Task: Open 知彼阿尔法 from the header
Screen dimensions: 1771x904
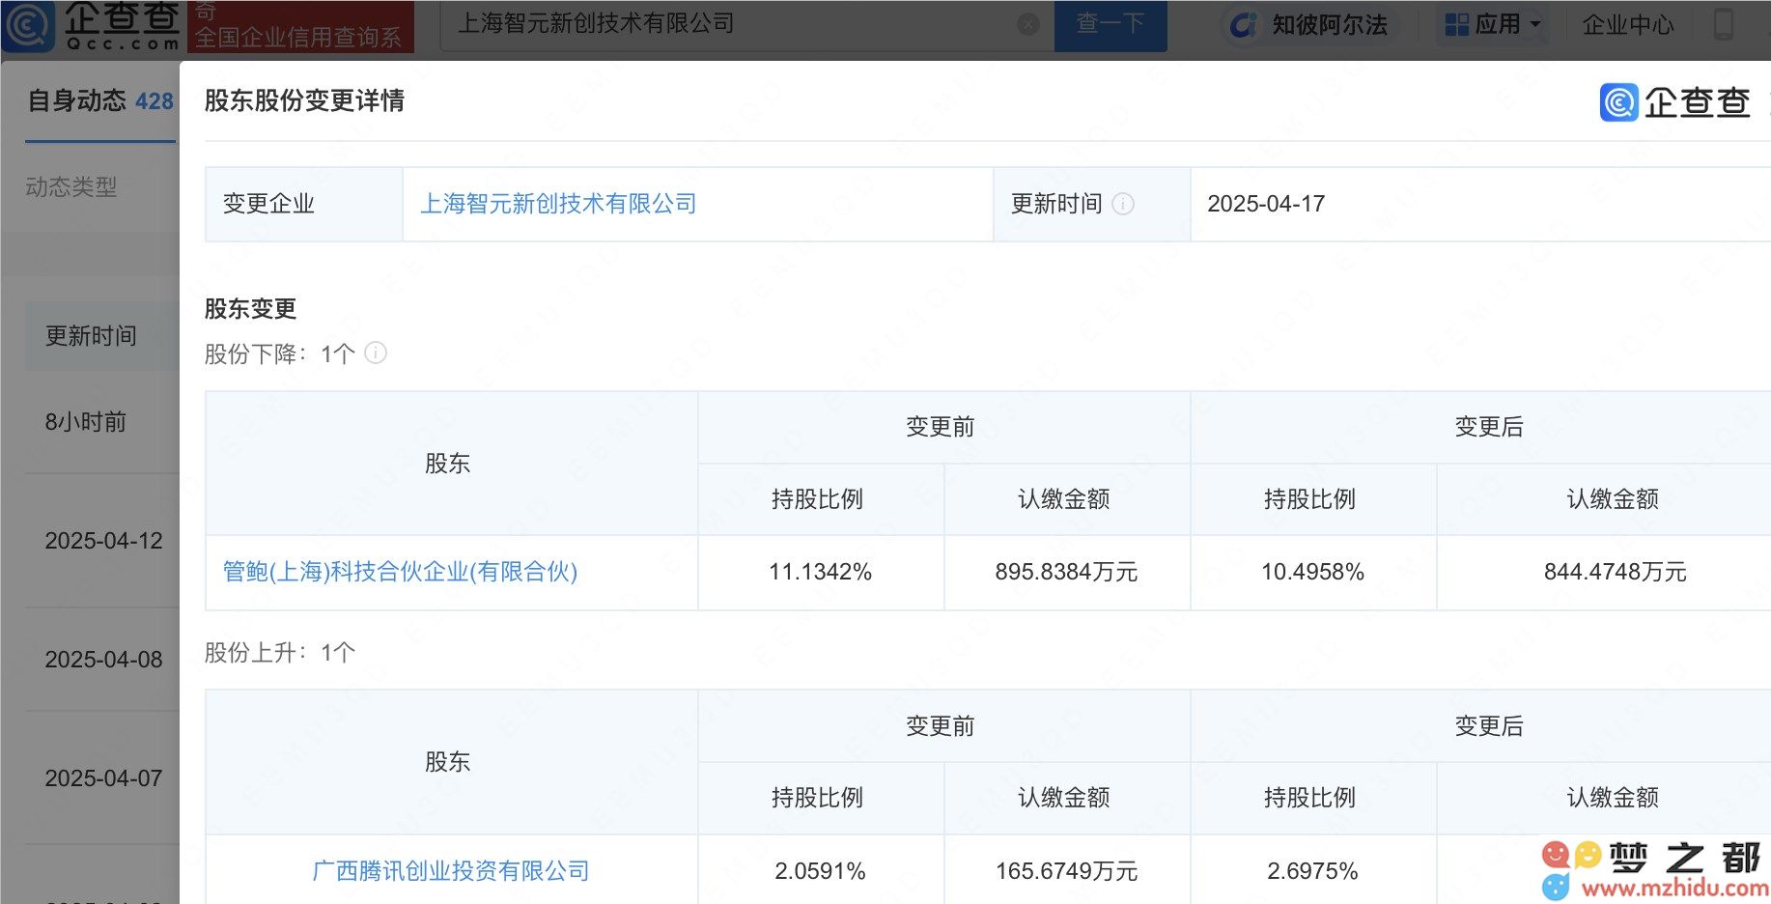Action: coord(1329,25)
